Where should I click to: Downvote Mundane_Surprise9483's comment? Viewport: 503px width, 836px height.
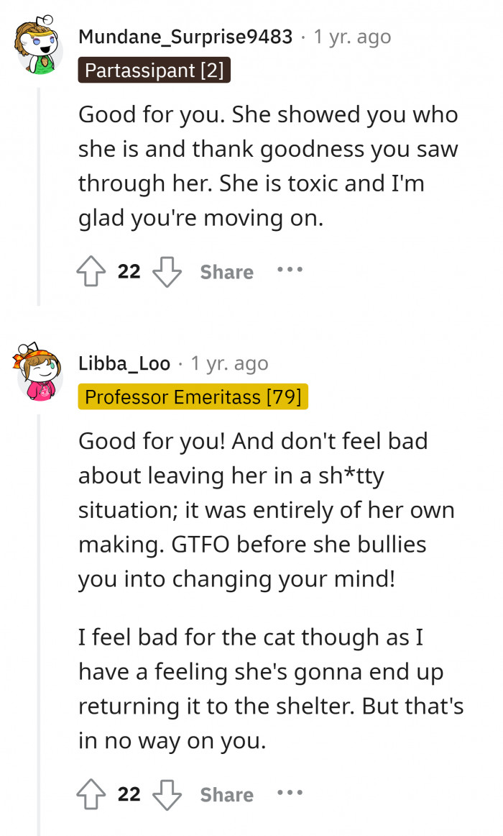[166, 271]
